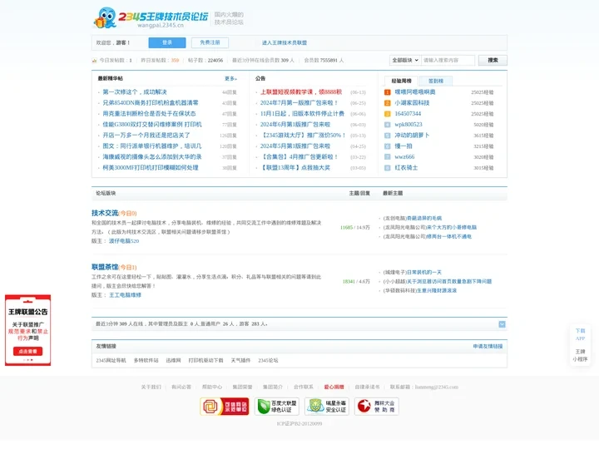Open friend link 天气插件
Viewport: 599px width, 449px height.
tap(240, 360)
